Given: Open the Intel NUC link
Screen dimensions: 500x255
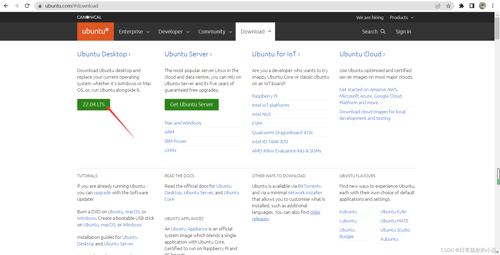Looking at the screenshot, I should point(262,114).
